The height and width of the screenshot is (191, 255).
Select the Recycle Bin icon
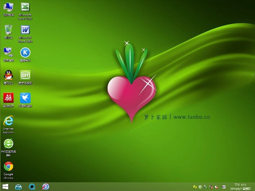pos(9,32)
